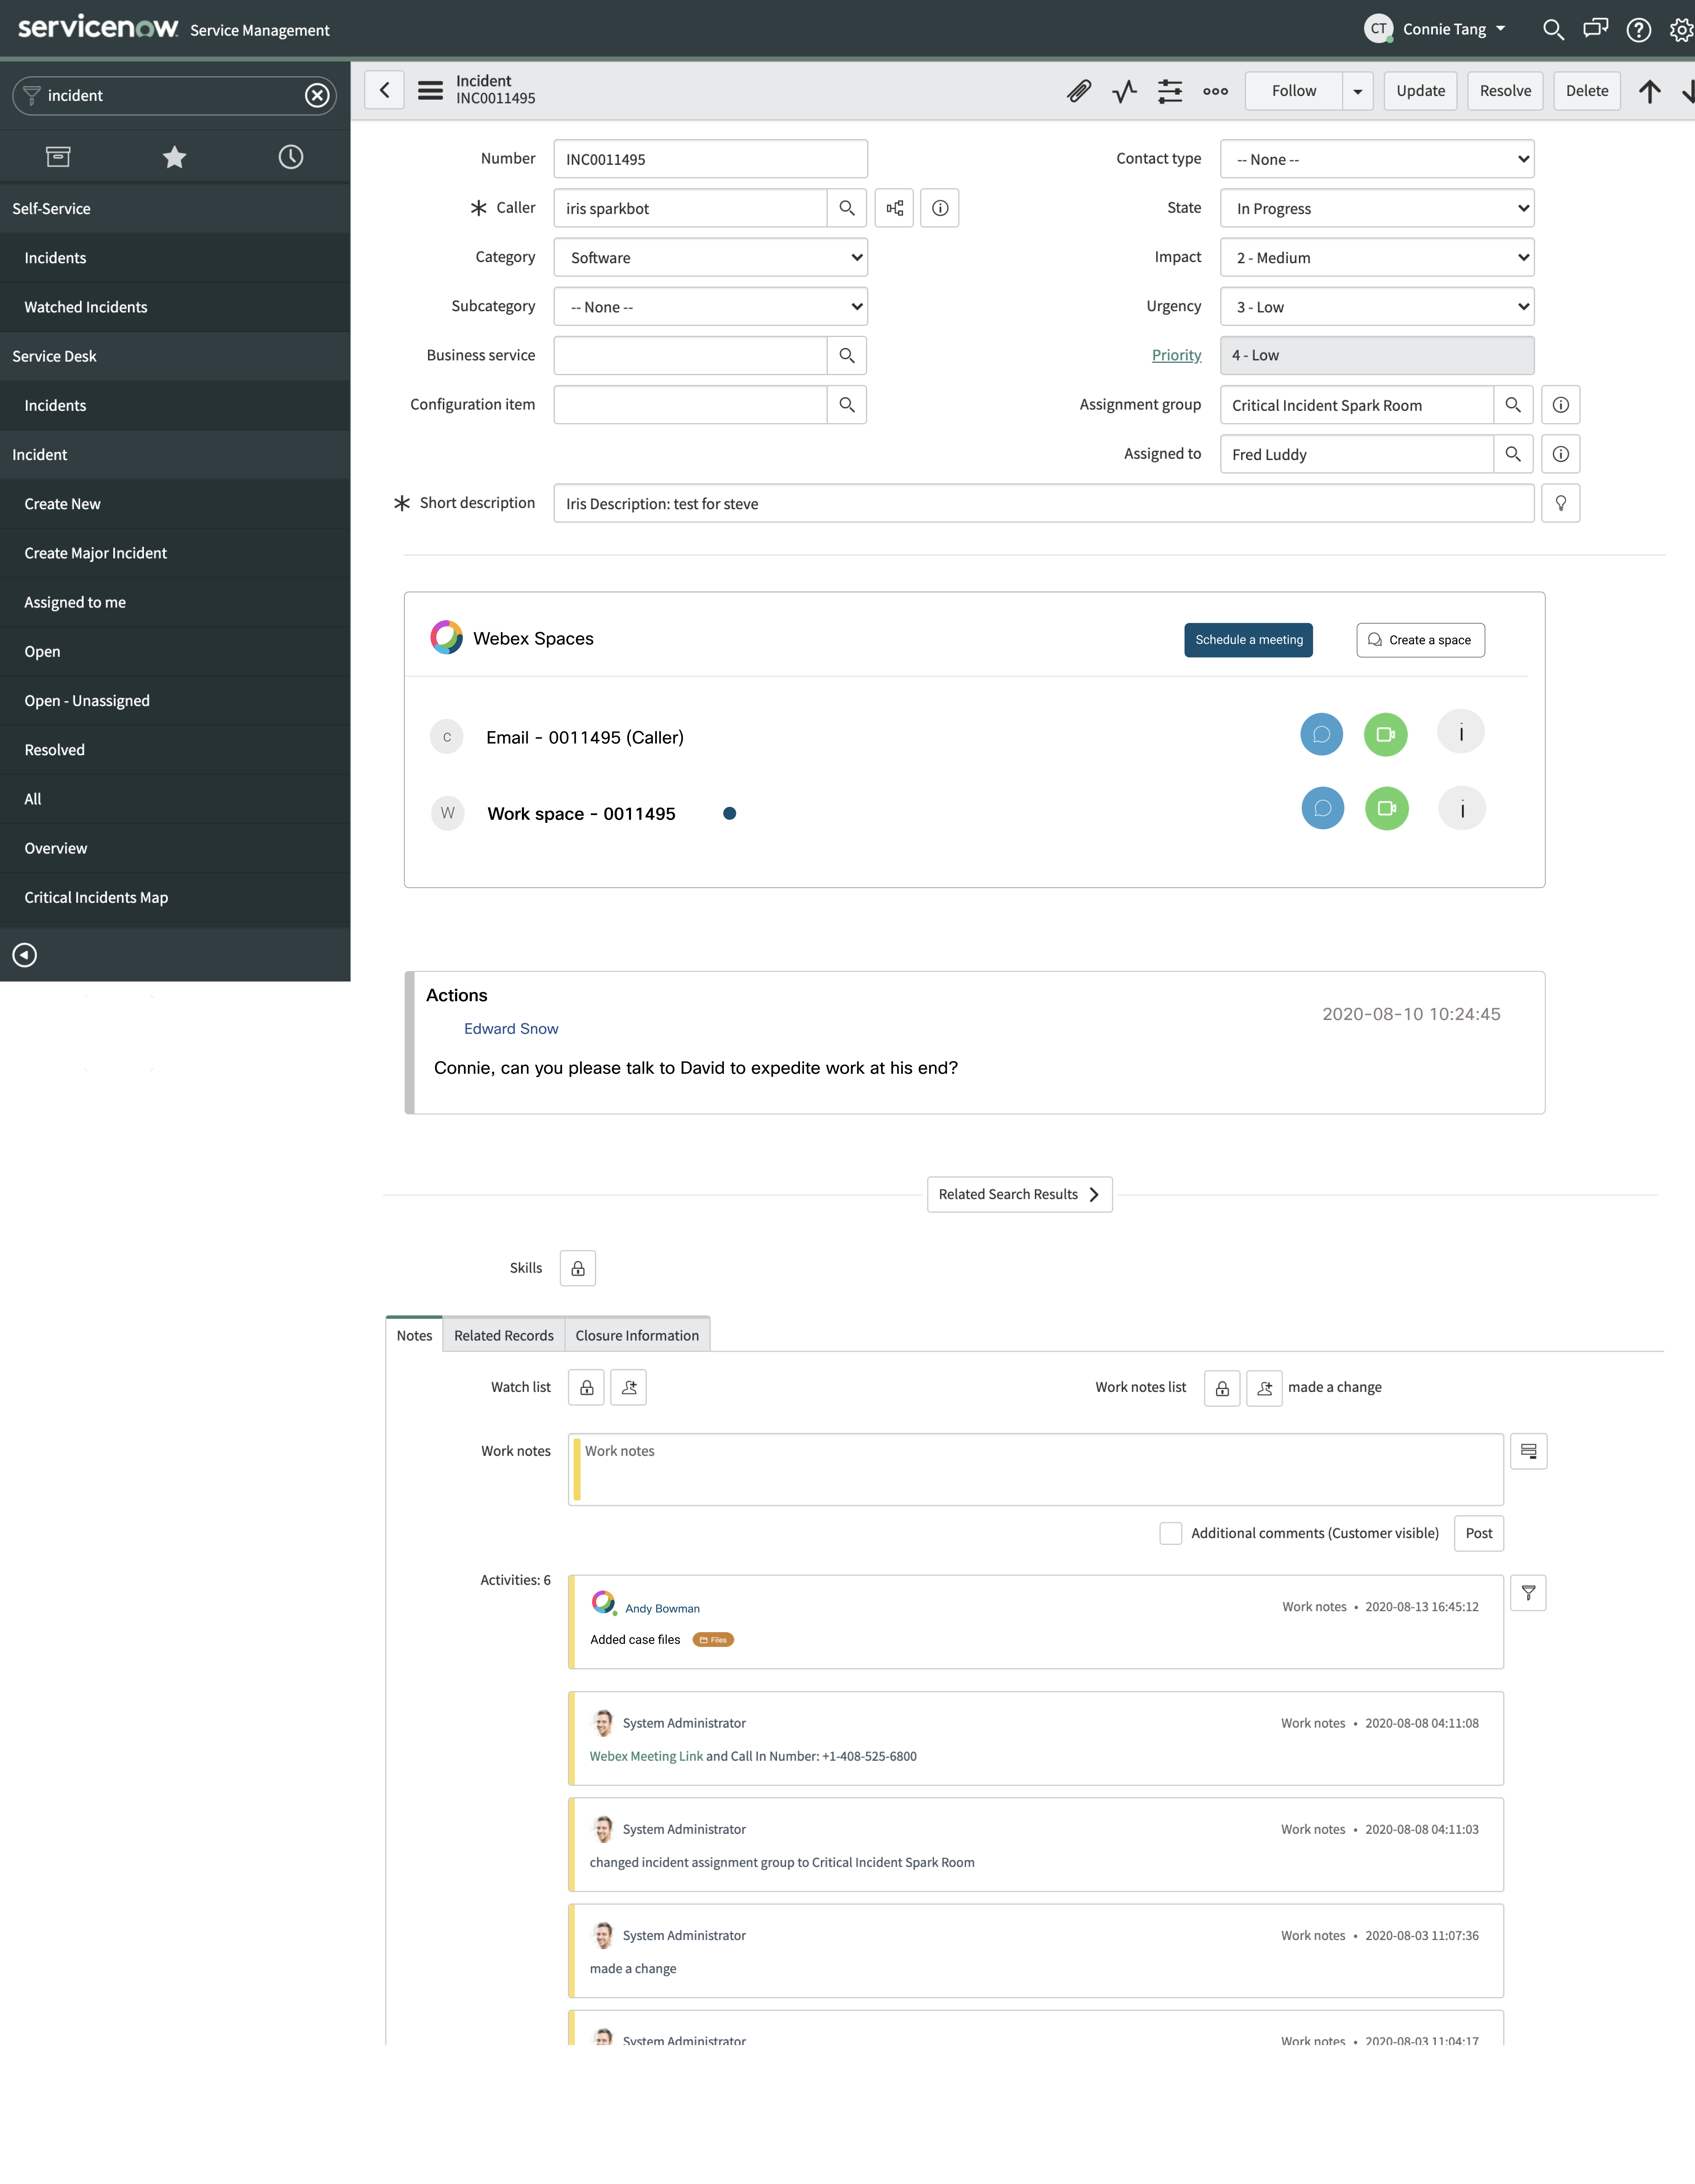The image size is (1695, 2184).
Task: Open the help question-mark icon
Action: click(1639, 29)
